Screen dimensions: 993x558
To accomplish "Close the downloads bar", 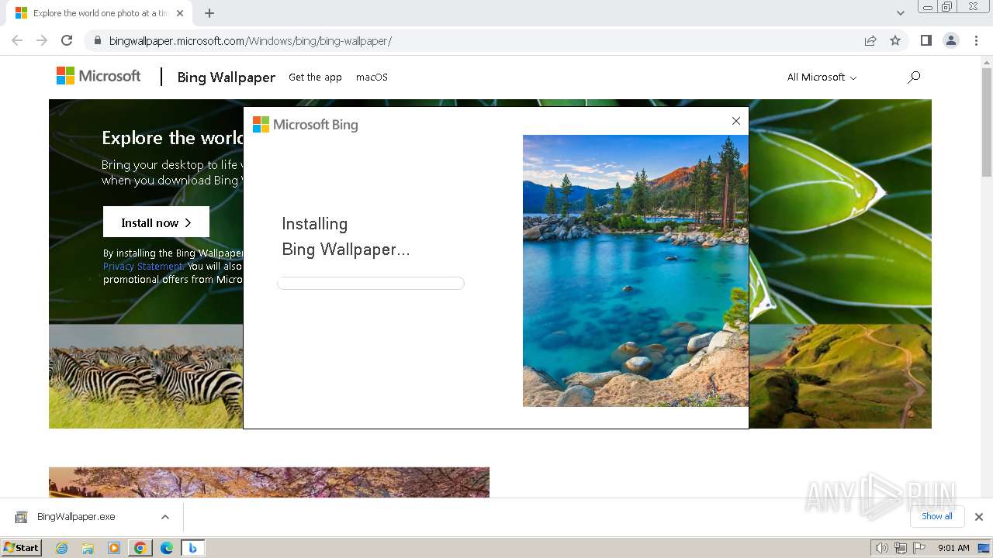I will [978, 517].
